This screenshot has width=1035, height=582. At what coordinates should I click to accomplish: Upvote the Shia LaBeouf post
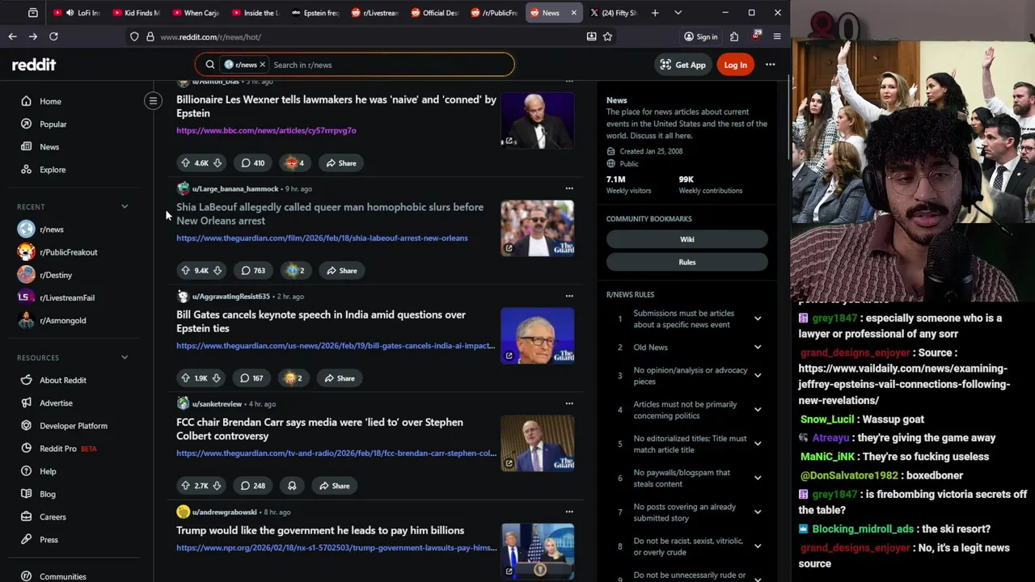[185, 271]
